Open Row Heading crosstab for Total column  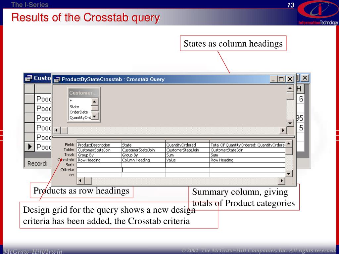coord(248,160)
